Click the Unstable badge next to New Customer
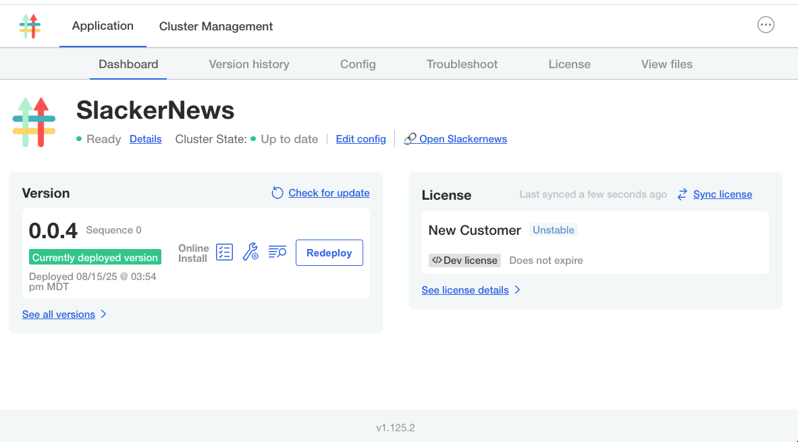The height and width of the screenshot is (442, 798). (x=554, y=229)
